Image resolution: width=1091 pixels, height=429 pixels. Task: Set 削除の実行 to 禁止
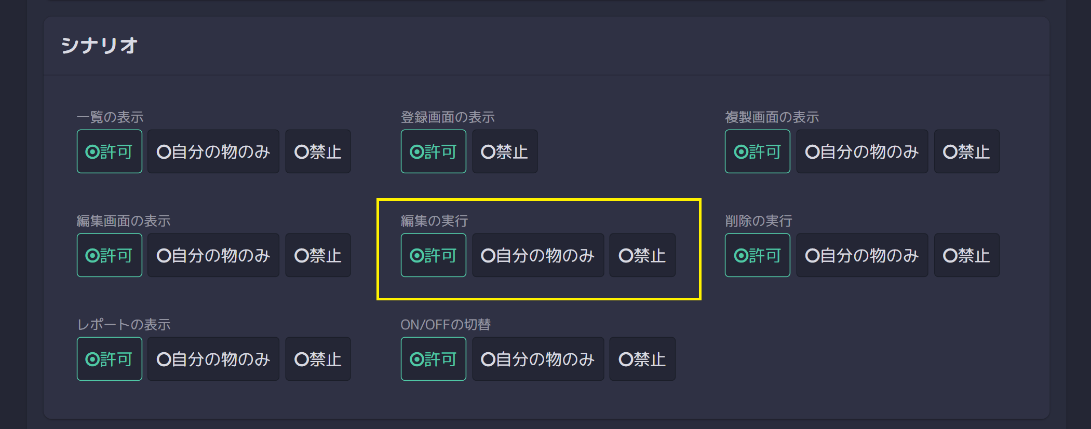click(x=967, y=255)
